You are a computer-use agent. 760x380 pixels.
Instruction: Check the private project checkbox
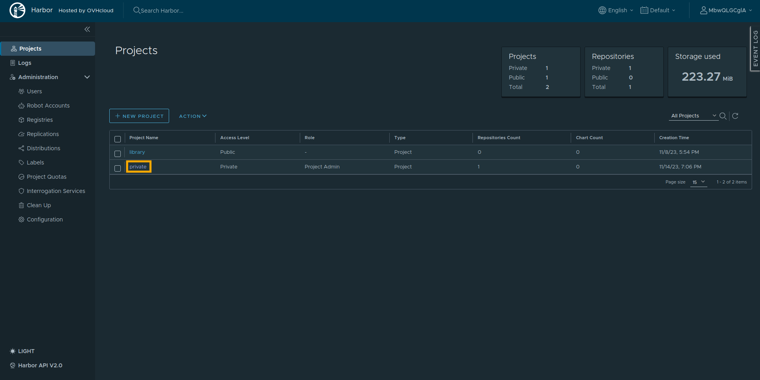click(x=118, y=168)
